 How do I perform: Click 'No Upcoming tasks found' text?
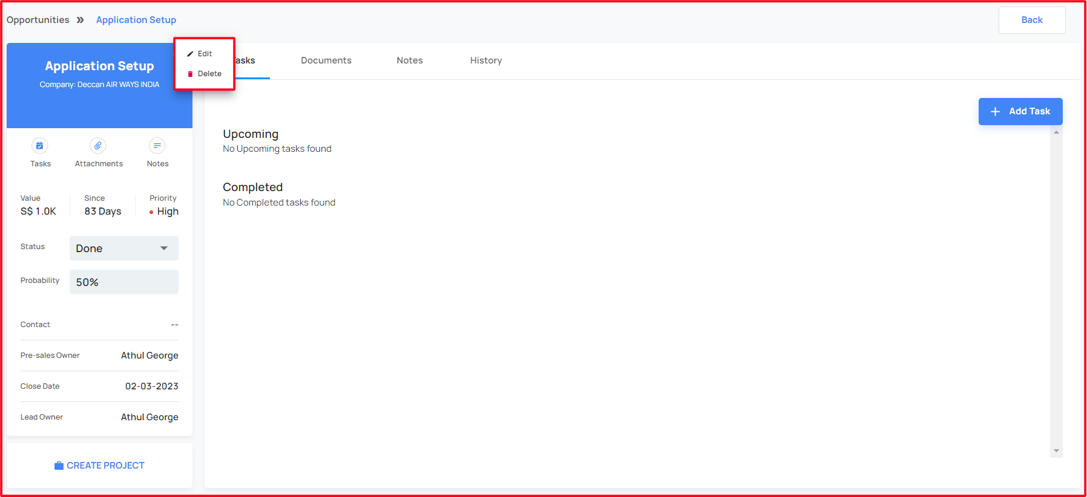coord(277,149)
